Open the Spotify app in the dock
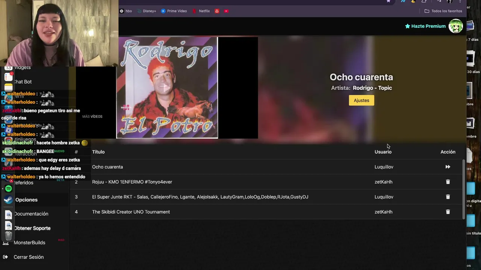Image resolution: width=481 pixels, height=270 pixels. pyautogui.click(x=8, y=189)
